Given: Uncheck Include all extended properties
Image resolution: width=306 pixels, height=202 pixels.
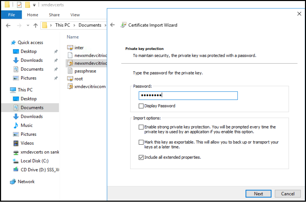Looking at the screenshot, I should tap(141, 157).
